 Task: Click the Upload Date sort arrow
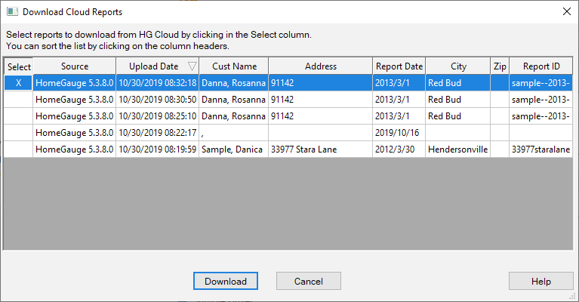(192, 66)
